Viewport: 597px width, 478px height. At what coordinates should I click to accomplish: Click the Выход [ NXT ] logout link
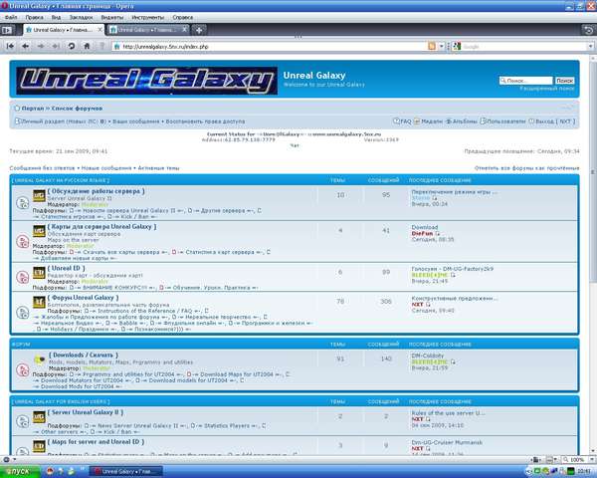coord(555,121)
